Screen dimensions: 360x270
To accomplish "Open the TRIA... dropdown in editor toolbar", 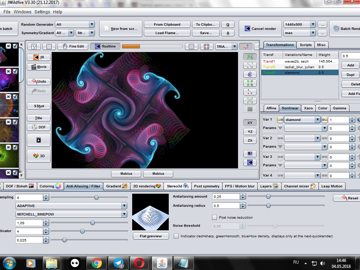I will coord(226,46).
